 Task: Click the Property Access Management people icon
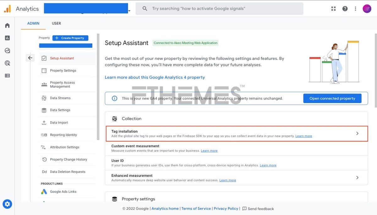point(44,85)
